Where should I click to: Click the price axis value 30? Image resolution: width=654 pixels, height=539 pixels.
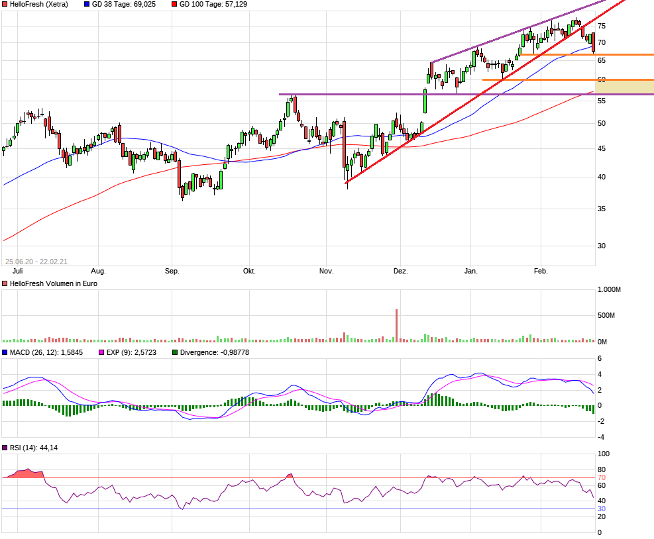(602, 246)
